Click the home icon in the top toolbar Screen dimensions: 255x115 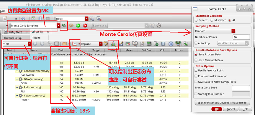tap(23, 19)
